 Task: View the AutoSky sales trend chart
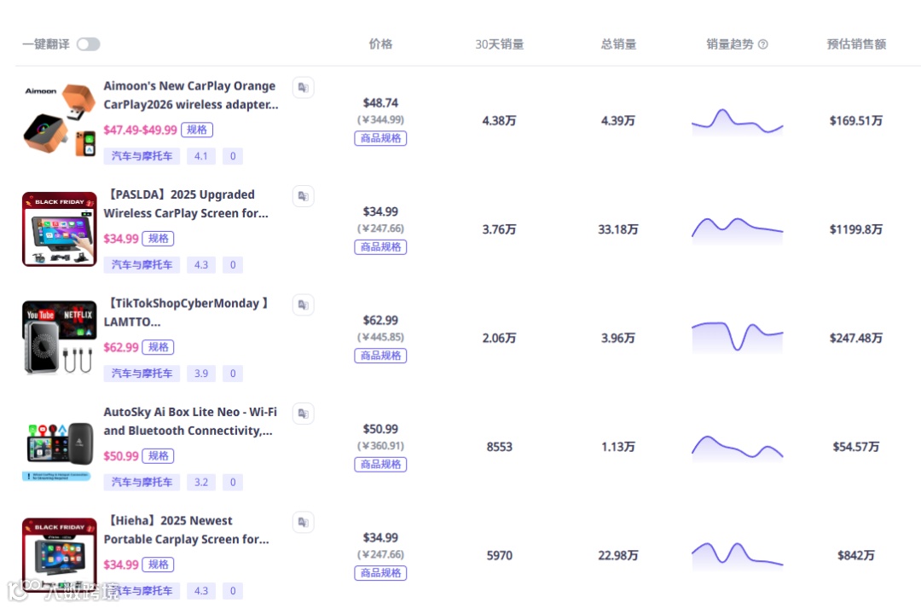[x=737, y=448]
